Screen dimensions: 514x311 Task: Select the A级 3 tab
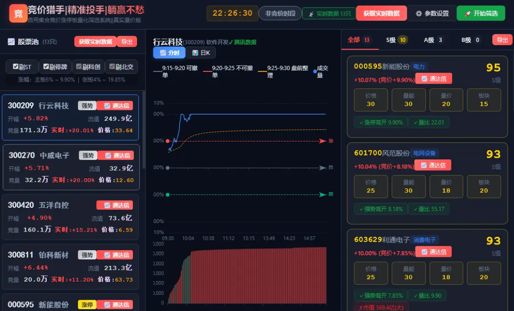(x=433, y=40)
